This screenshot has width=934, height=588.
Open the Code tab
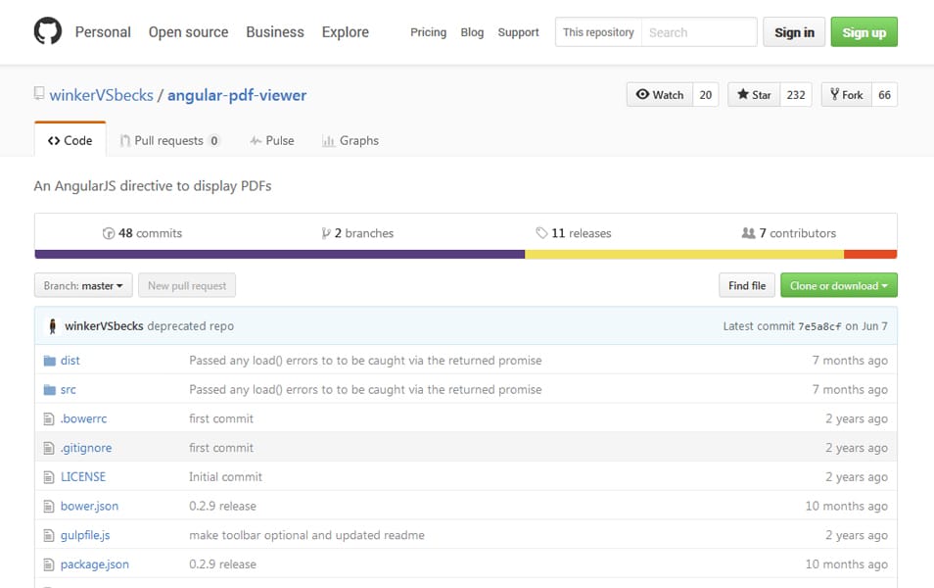pos(70,140)
